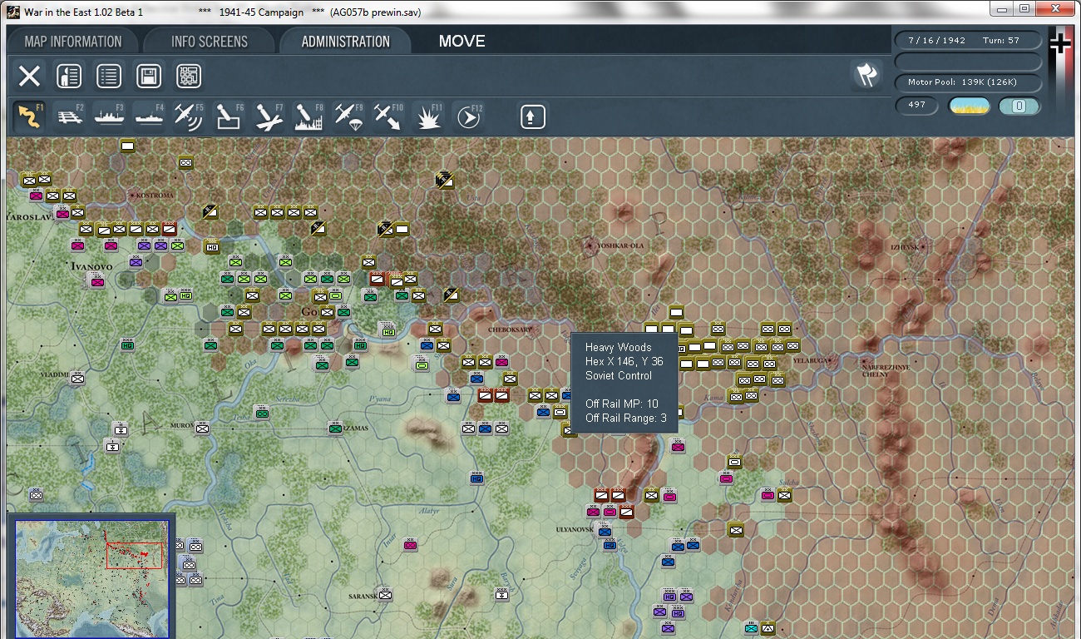The height and width of the screenshot is (639, 1081).
Task: Click the Ulyanovsk city label
Action: point(575,530)
